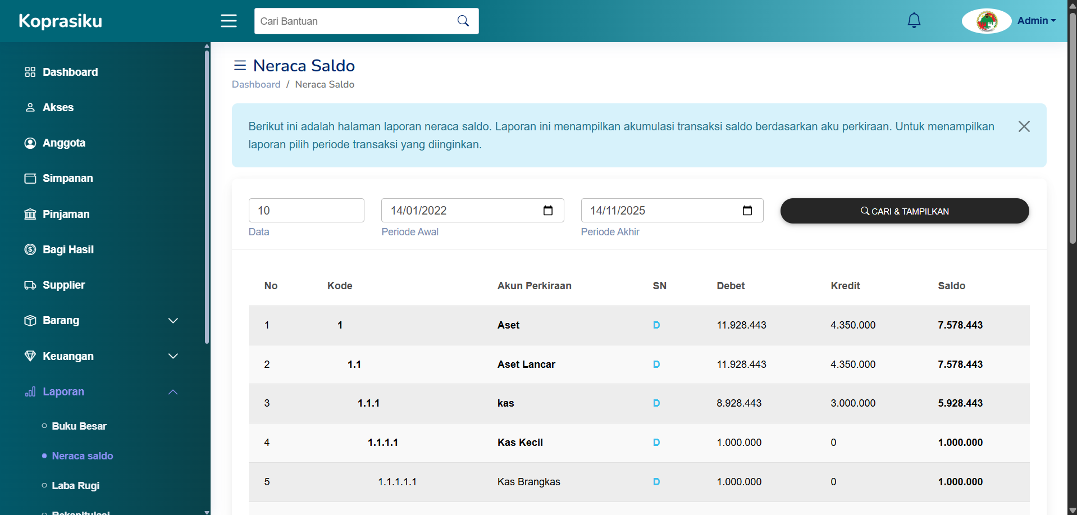Click the search magnifier icon
The image size is (1077, 515).
pos(463,21)
